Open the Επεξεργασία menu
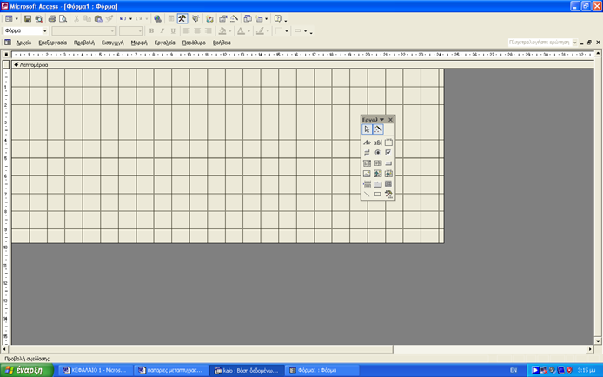The height and width of the screenshot is (377, 603). click(53, 43)
